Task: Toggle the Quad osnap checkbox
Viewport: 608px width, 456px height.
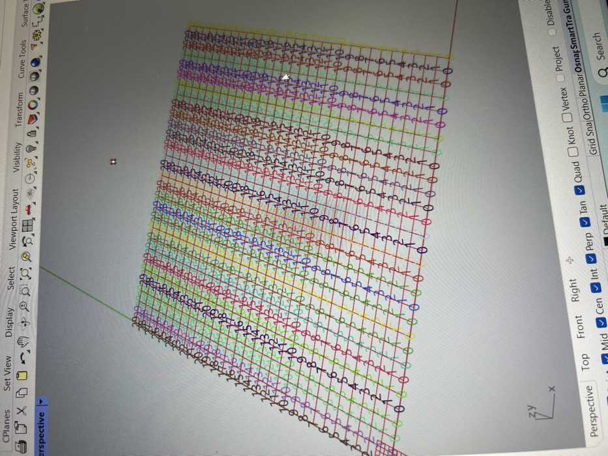Action: pyautogui.click(x=579, y=190)
